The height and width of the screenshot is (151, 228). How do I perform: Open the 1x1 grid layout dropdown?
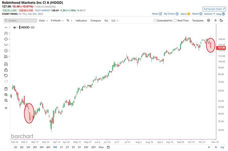(115, 20)
